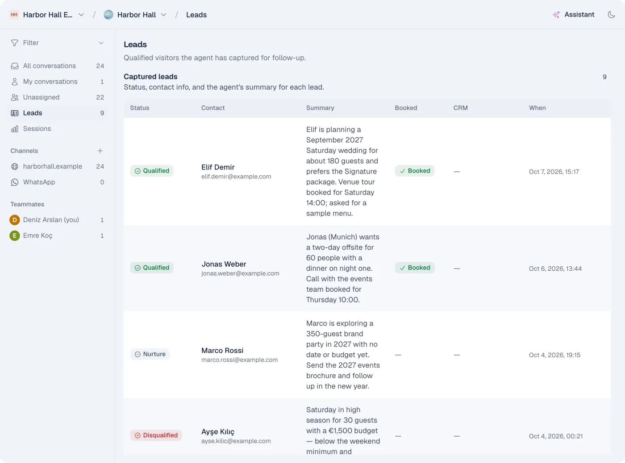This screenshot has width=625, height=463.
Task: Click Emre Koç's avatar
Action: [x=15, y=236]
